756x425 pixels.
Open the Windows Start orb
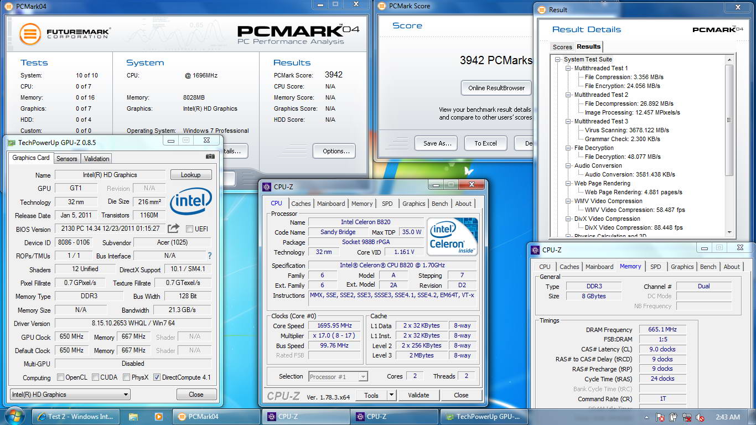(15, 416)
